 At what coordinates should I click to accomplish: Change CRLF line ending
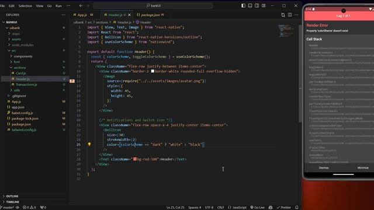coord(221,208)
